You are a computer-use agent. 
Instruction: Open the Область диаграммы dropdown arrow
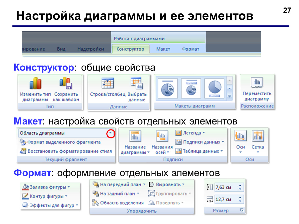(x=110, y=133)
